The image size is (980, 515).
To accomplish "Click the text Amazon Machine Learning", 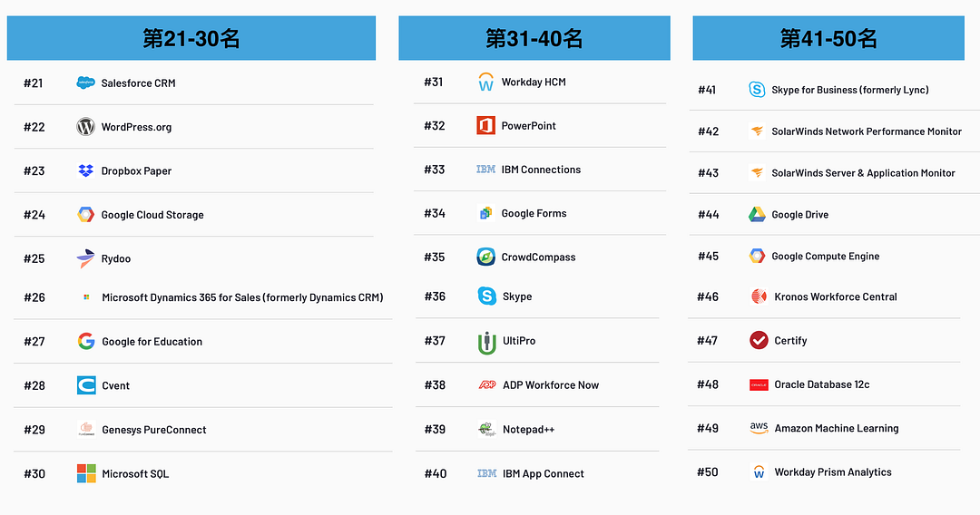I will point(837,428).
